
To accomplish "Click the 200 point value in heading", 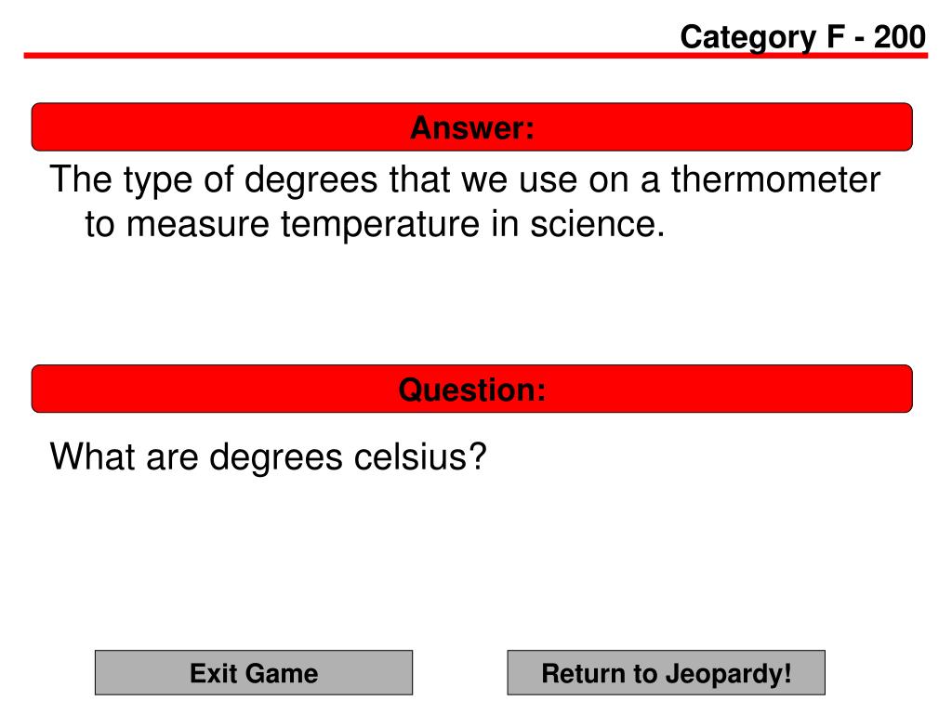I will pos(900,37).
